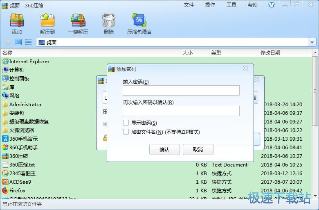Screen dimensions: 319x210
Task: Close the 添加密码 dialog
Action: click(246, 68)
